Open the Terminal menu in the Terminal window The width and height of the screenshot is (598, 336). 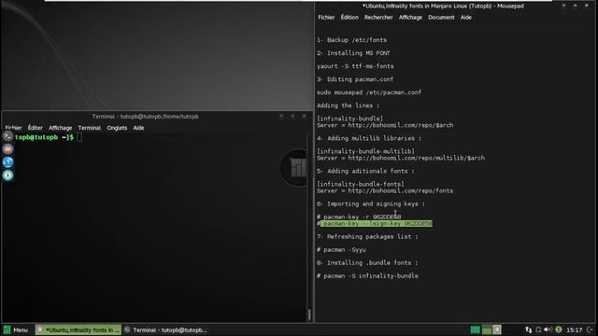90,128
